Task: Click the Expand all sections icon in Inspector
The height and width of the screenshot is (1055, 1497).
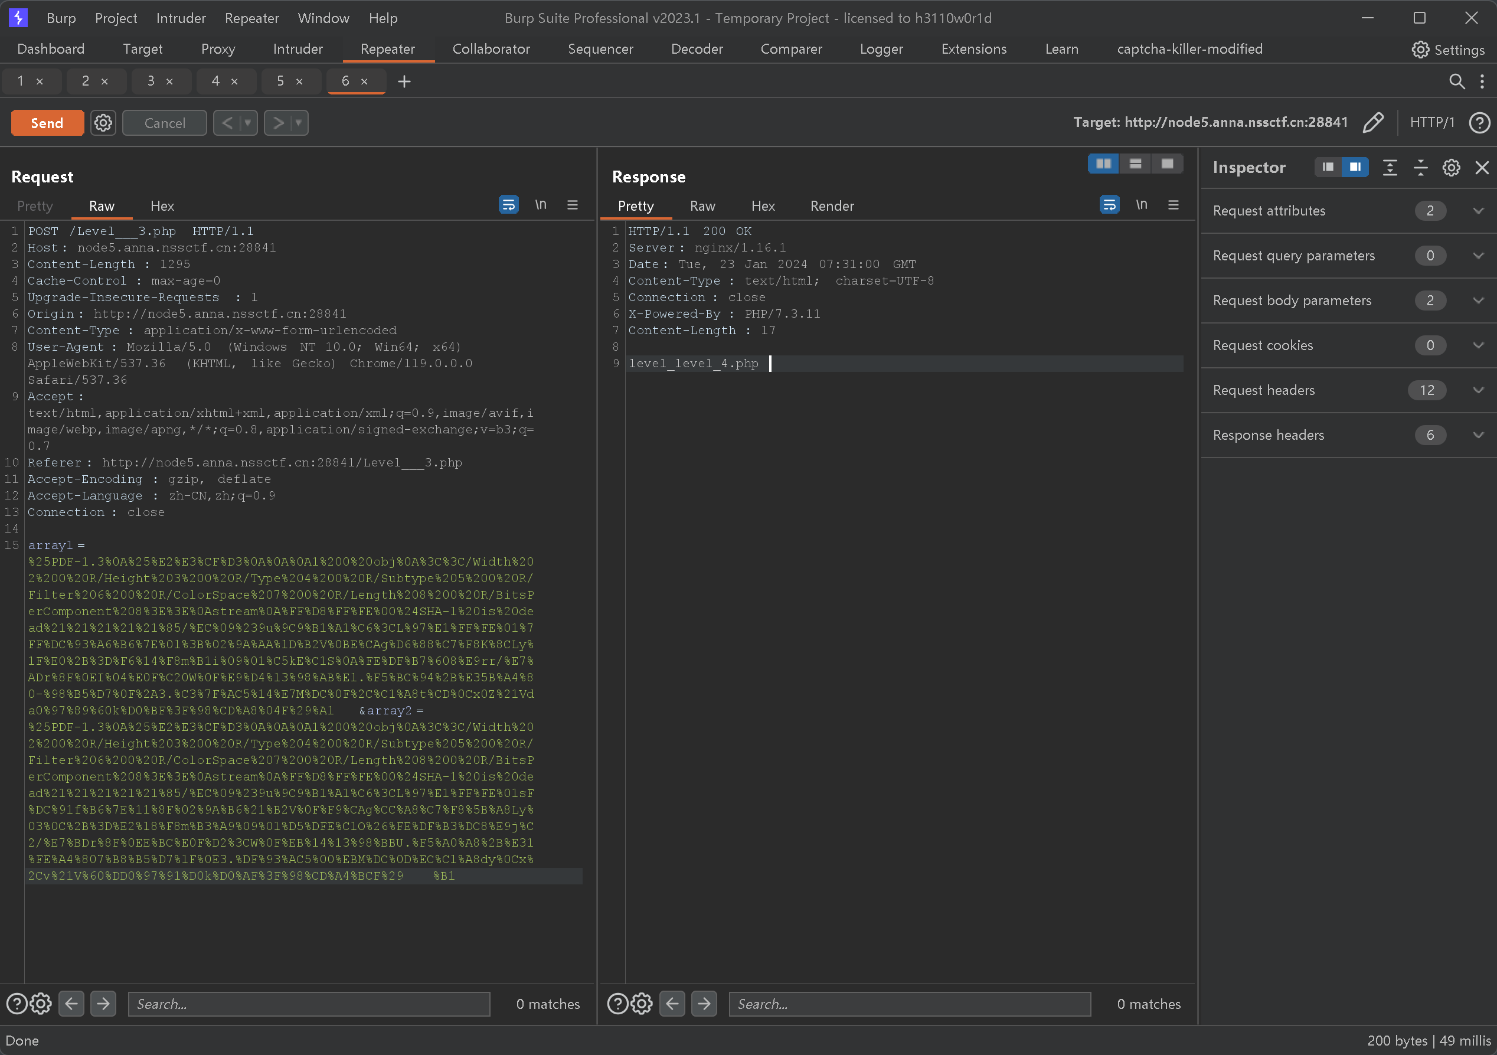Action: 1390,168
